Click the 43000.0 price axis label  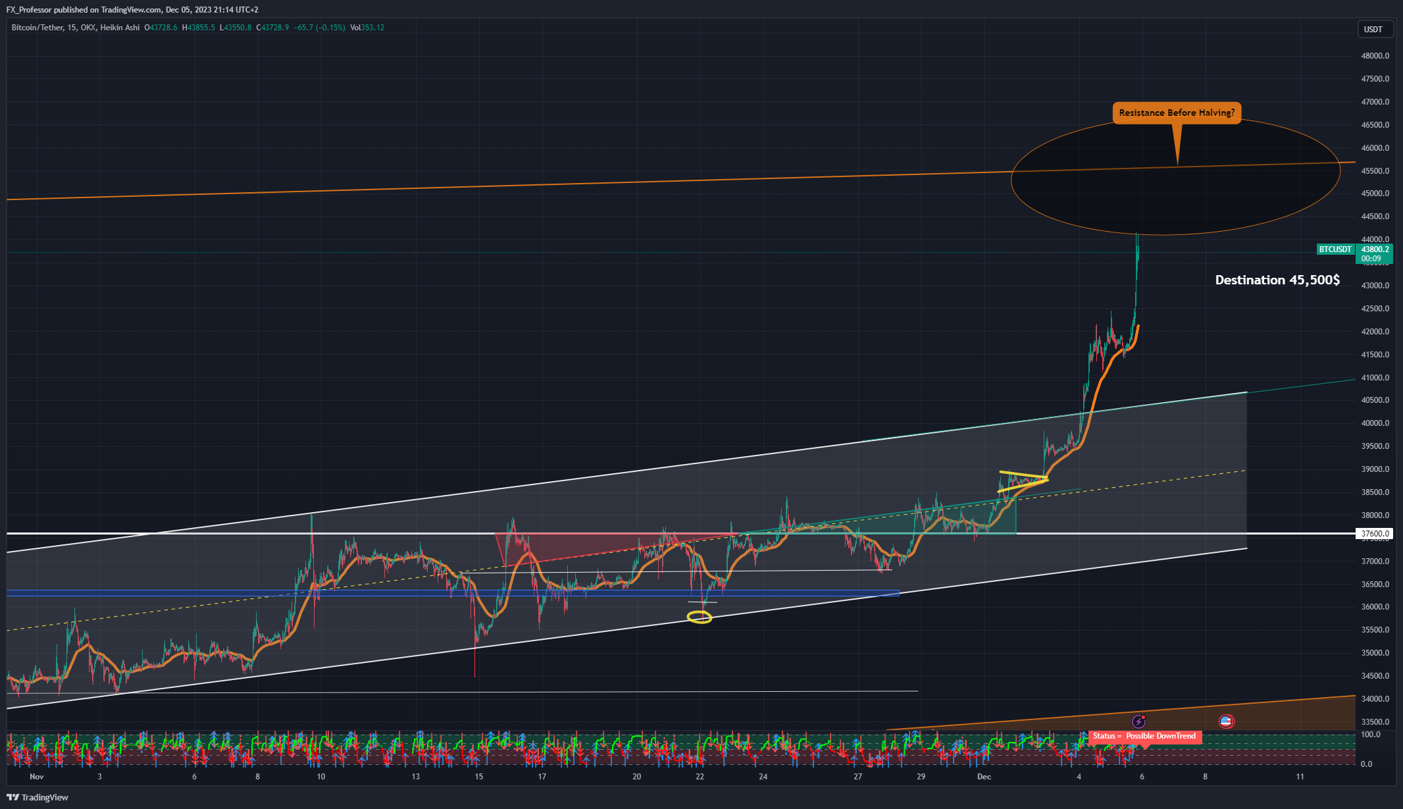(1375, 286)
